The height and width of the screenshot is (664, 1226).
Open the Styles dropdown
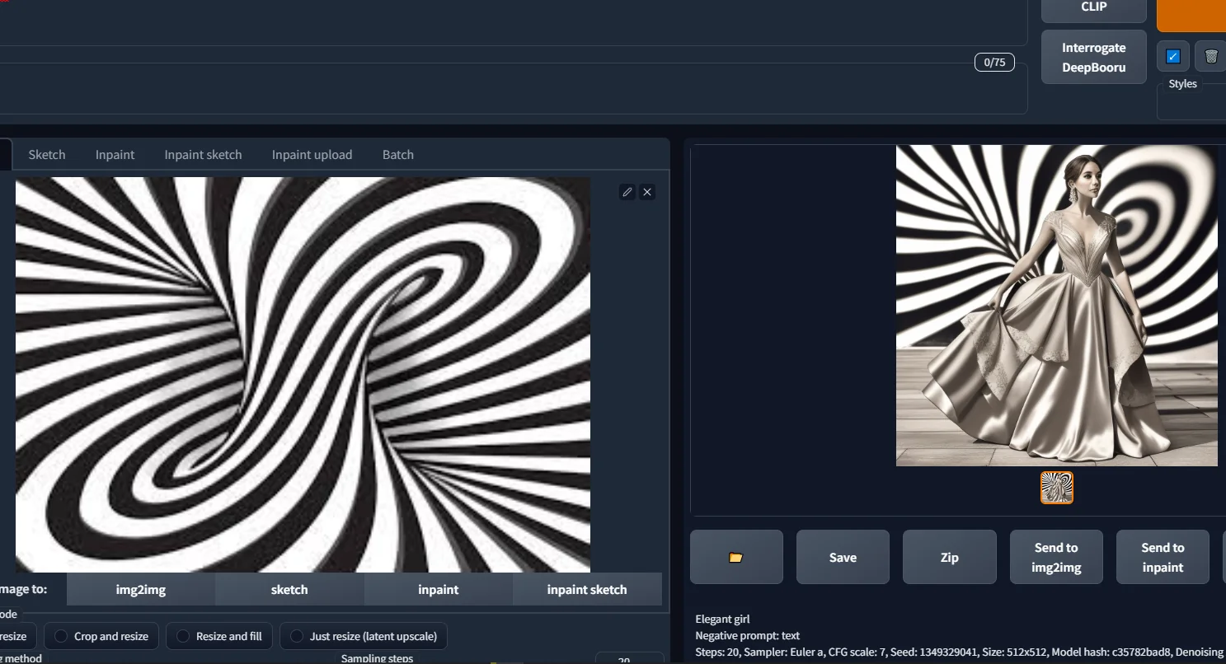coord(1191,102)
